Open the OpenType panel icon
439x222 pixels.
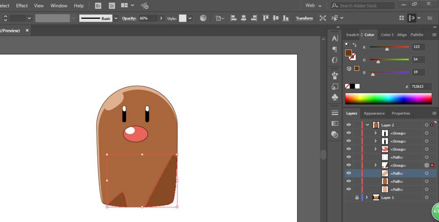[x=335, y=60]
